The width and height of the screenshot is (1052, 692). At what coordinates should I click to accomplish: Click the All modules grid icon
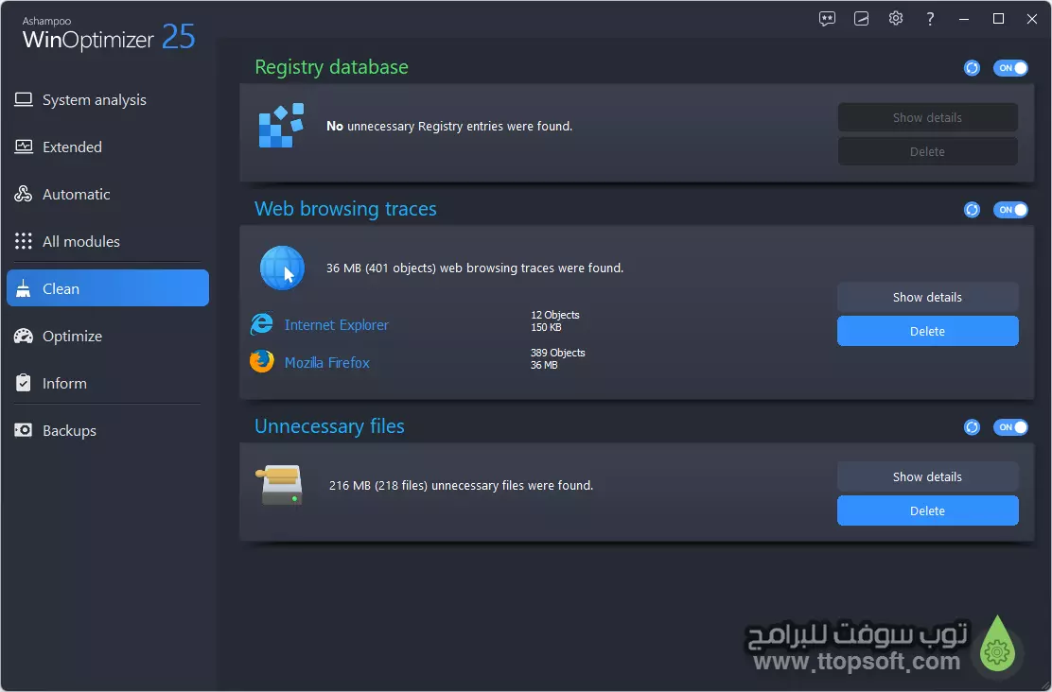[24, 241]
